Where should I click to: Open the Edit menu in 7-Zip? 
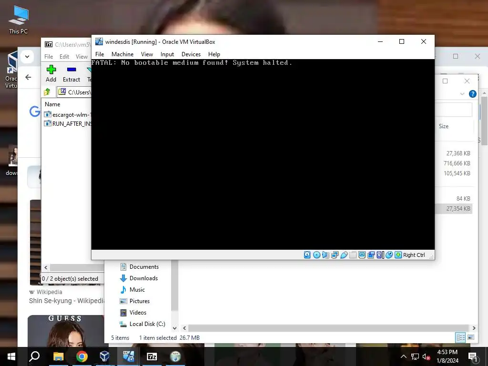click(x=64, y=57)
